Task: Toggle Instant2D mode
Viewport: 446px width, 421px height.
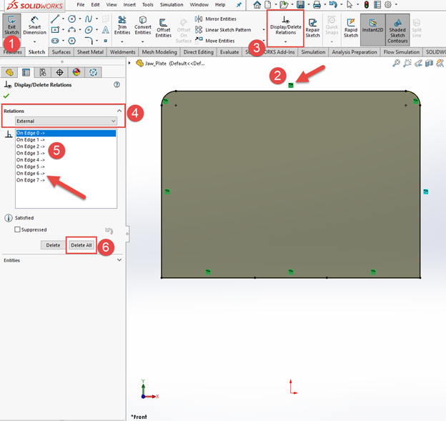Action: pos(372,29)
